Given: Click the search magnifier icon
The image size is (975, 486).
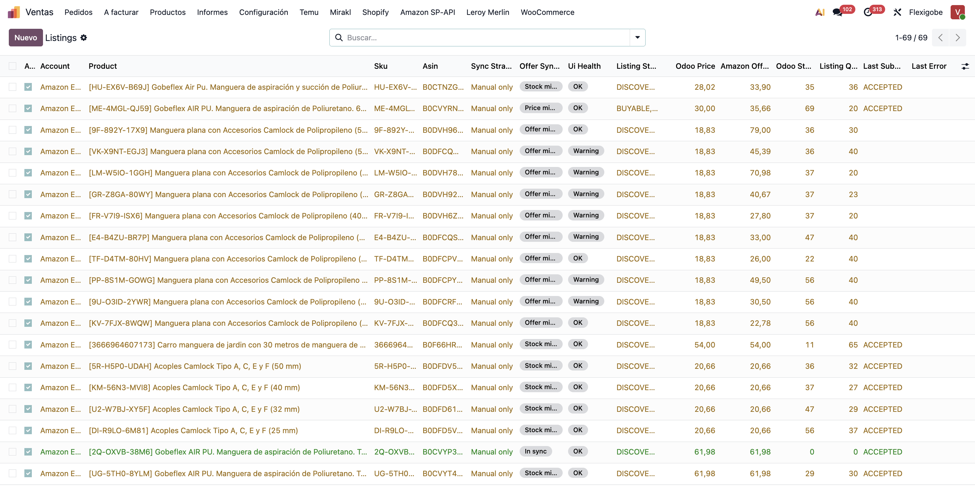Looking at the screenshot, I should 339,38.
